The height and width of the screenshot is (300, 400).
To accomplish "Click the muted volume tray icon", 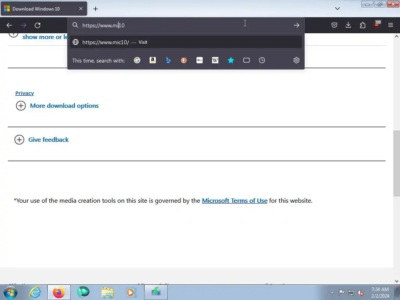I will coord(361,293).
